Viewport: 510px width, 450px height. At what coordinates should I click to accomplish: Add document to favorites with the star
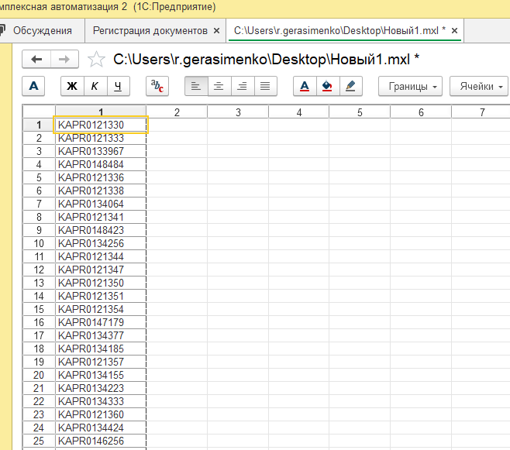[x=96, y=60]
